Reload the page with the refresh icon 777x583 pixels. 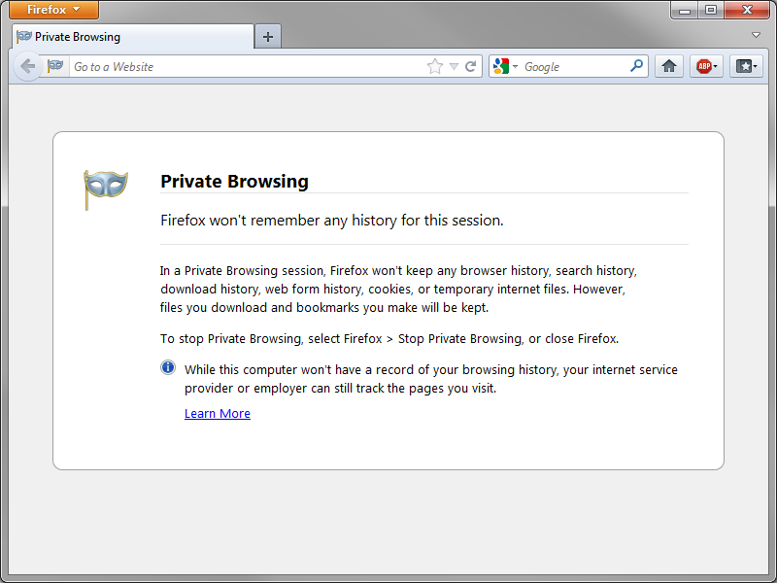[x=471, y=66]
